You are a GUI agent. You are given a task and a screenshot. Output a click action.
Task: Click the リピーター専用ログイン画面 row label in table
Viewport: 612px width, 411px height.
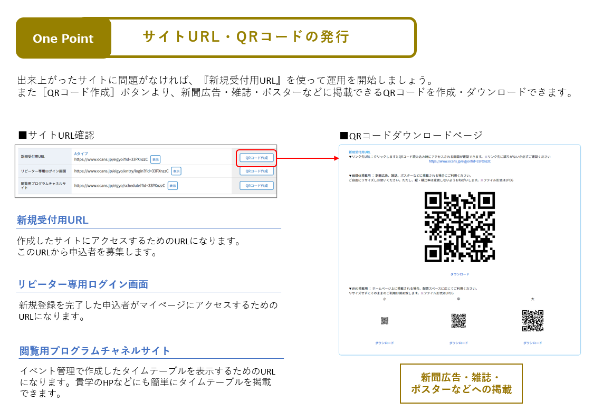click(43, 171)
